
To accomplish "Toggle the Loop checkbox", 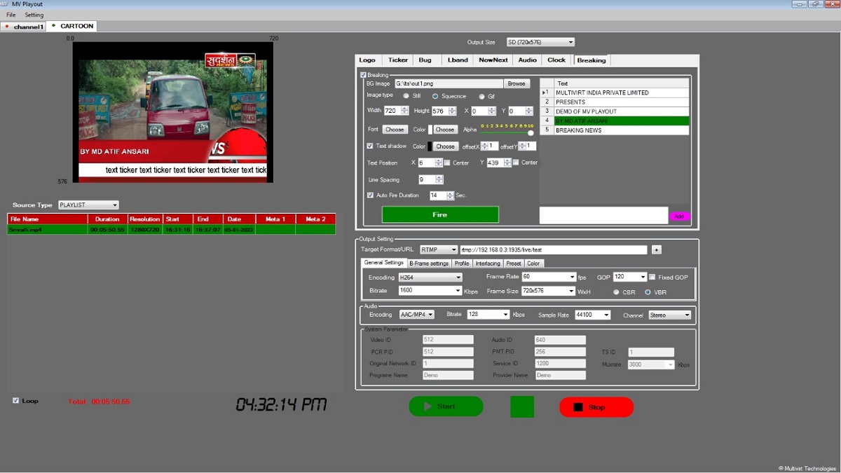I will 16,401.
